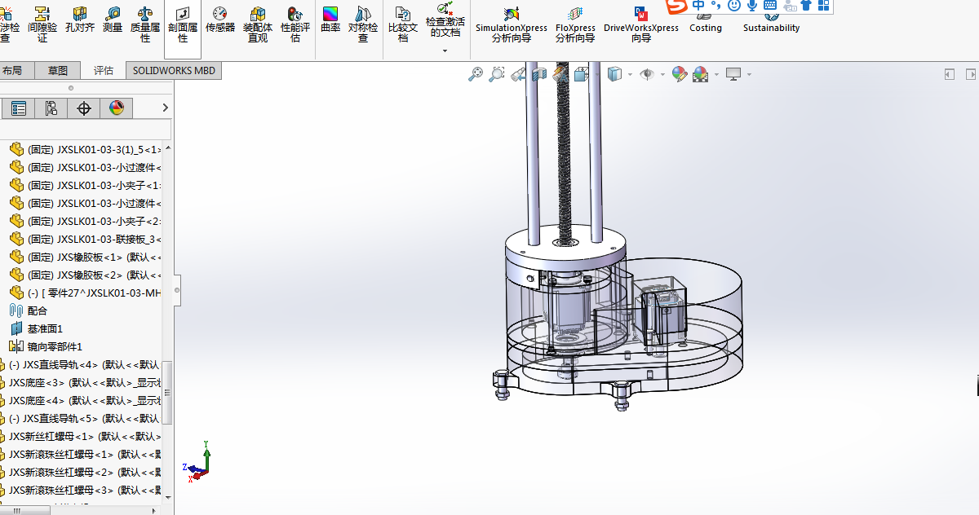Expand the 检查激活的文档 dropdown arrow
The width and height of the screenshot is (979, 515).
tap(445, 51)
